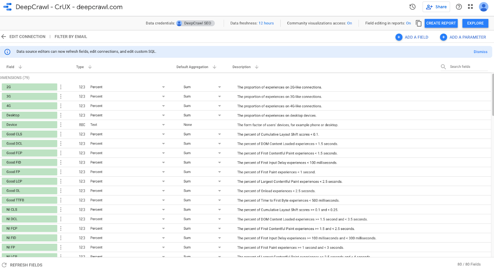
Task: Click the DeepCrawl SEO credentials chip
Action: (195, 23)
